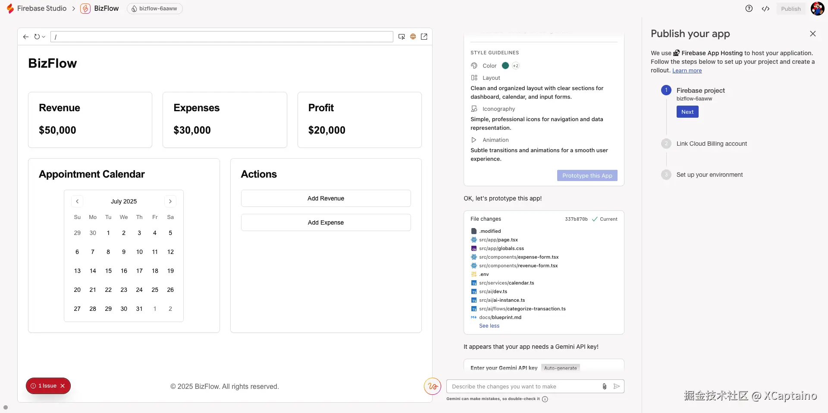Open preview in new window icon
The width and height of the screenshot is (828, 413).
point(424,37)
